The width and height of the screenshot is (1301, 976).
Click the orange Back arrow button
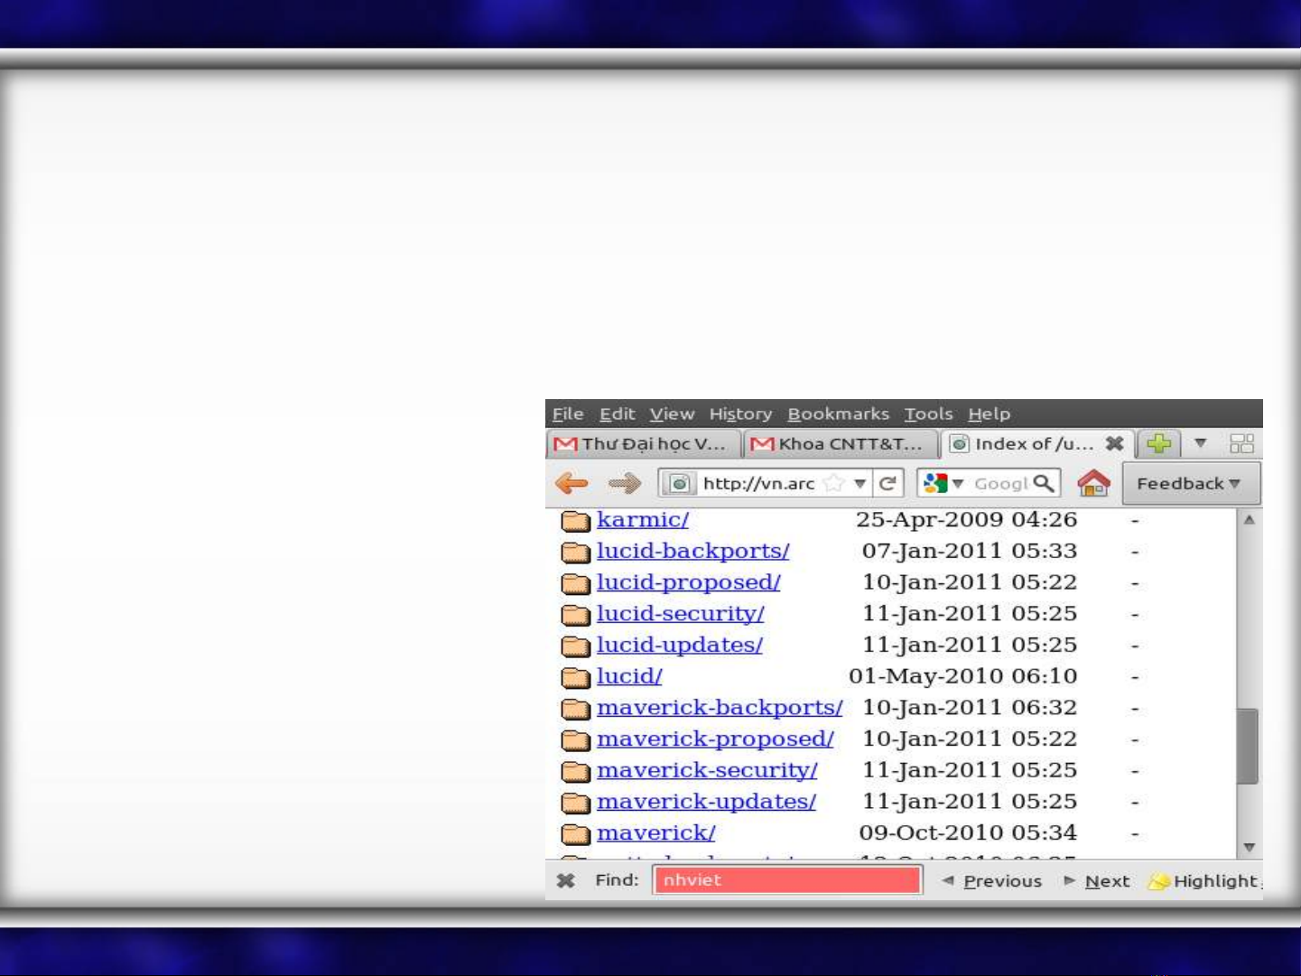click(572, 484)
